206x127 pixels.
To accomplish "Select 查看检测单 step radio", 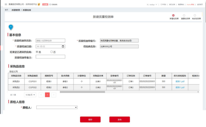I will [184, 15].
